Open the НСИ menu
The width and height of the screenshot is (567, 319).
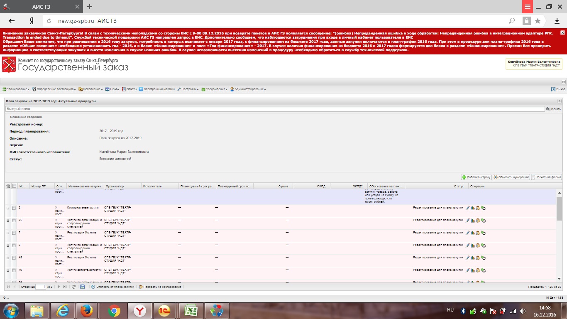click(112, 89)
